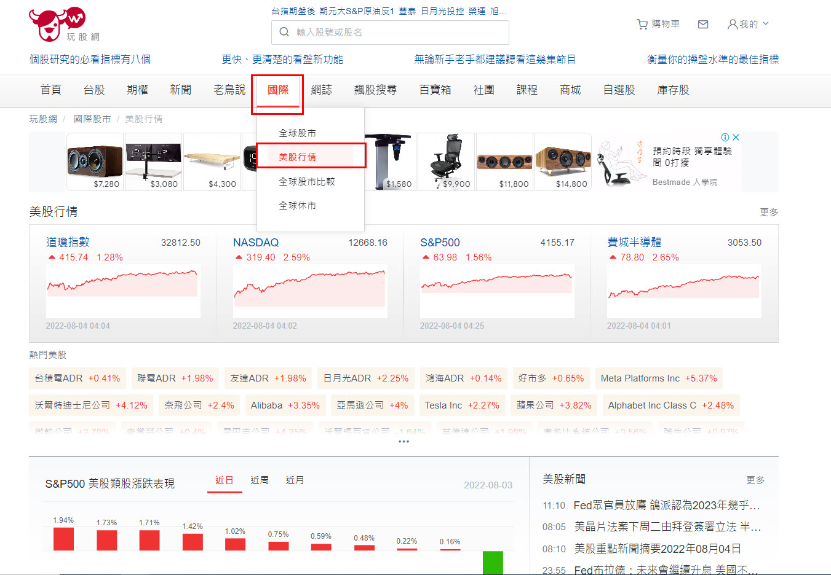
Task: Select 美股行情 from the 國際 menu
Action: 310,155
